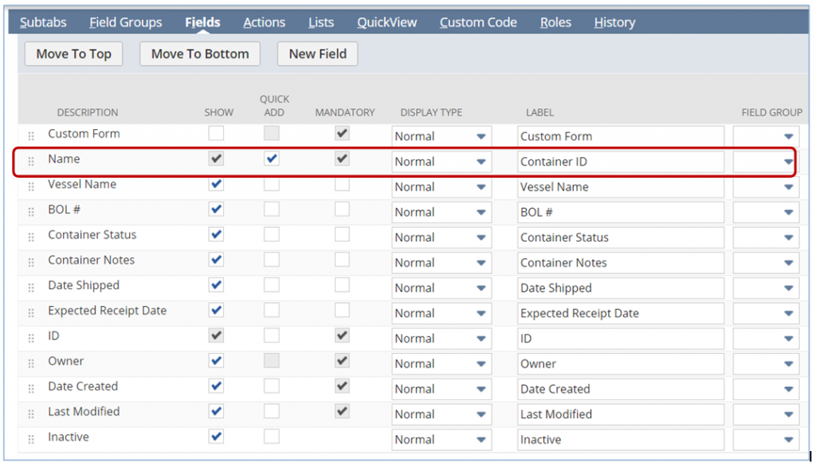Click drag handle icon beside BOL # row
This screenshot has height=467, width=816.
(32, 212)
